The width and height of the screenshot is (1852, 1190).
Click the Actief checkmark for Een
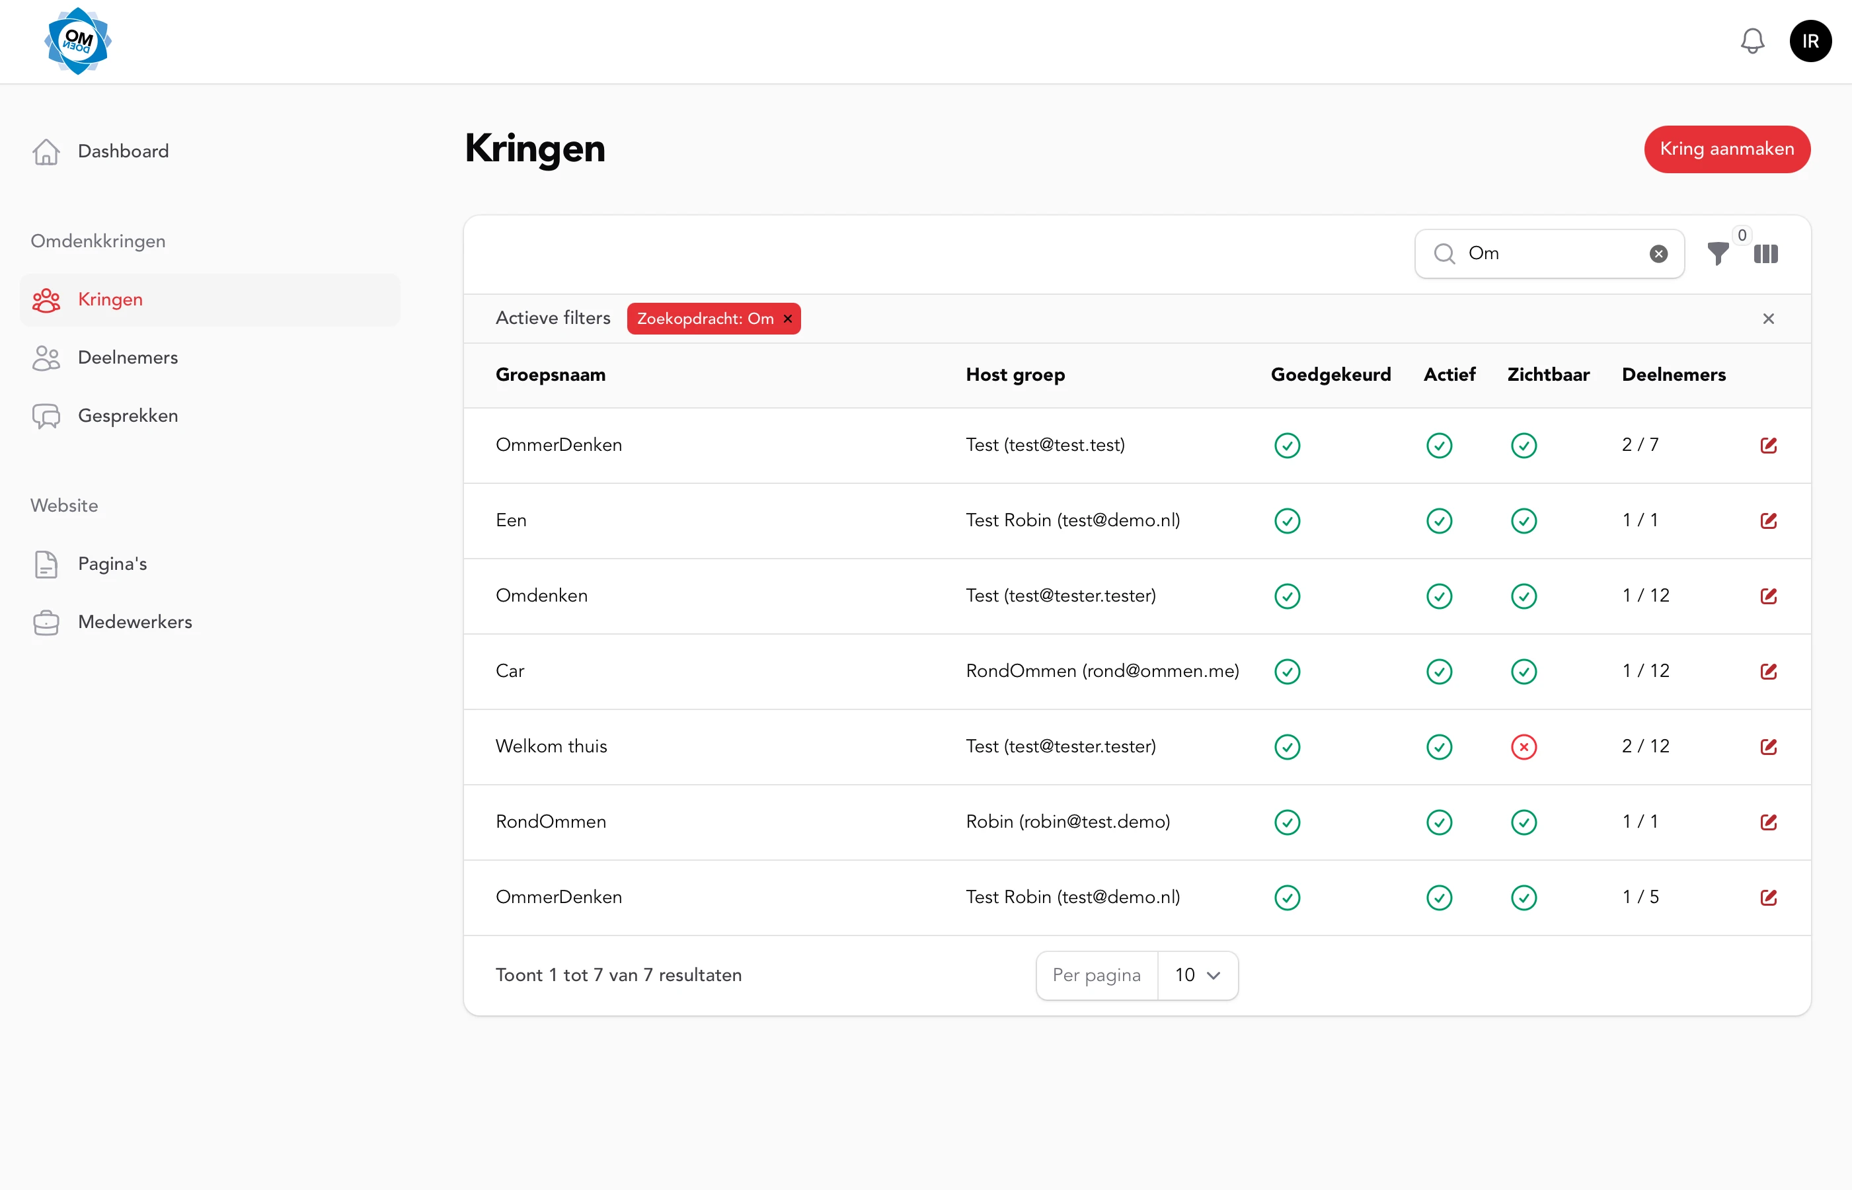pos(1439,521)
